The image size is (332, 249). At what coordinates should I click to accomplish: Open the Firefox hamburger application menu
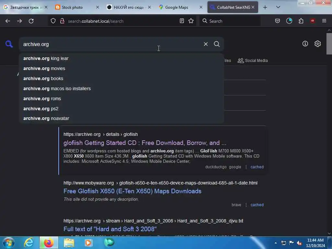point(324,21)
